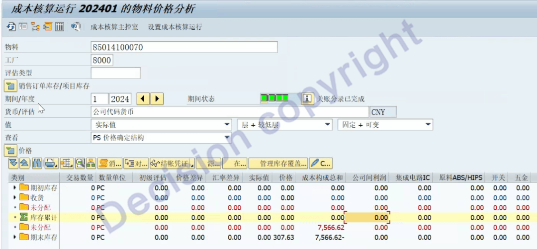Click the 物料 material number input field

(184, 47)
